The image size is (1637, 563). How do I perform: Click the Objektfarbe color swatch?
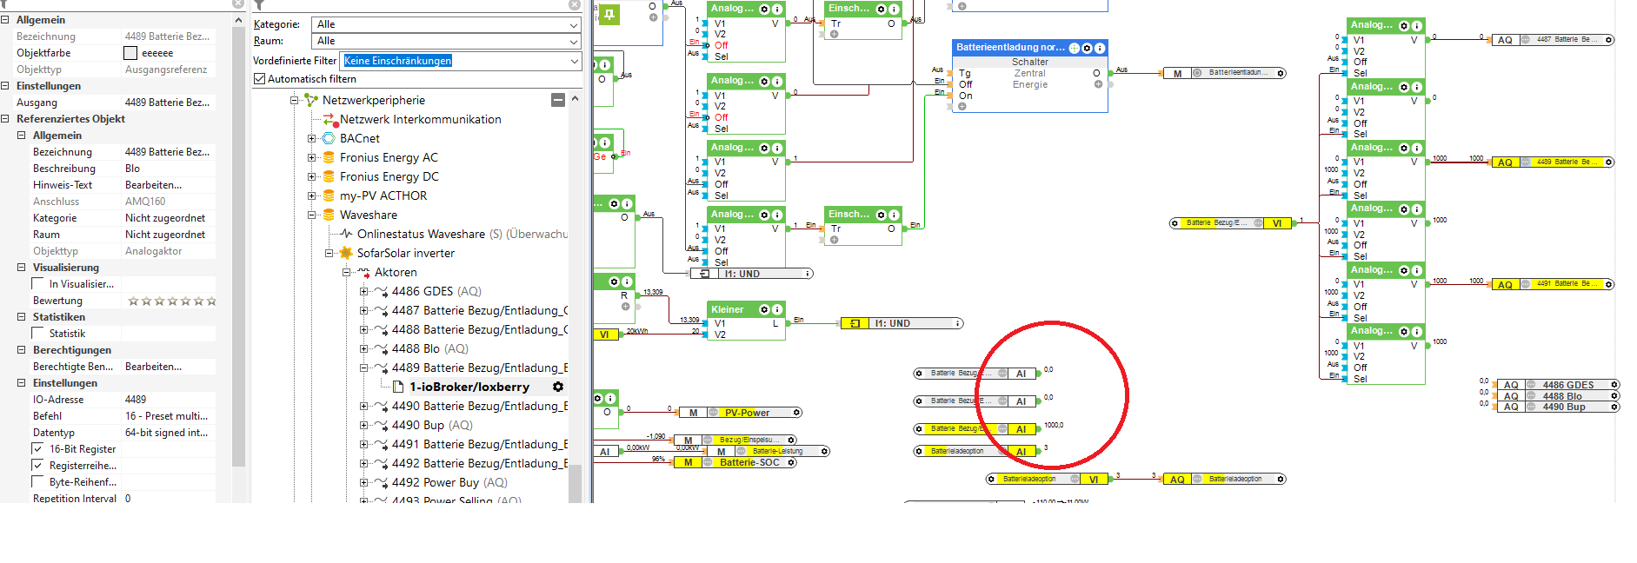[x=130, y=53]
